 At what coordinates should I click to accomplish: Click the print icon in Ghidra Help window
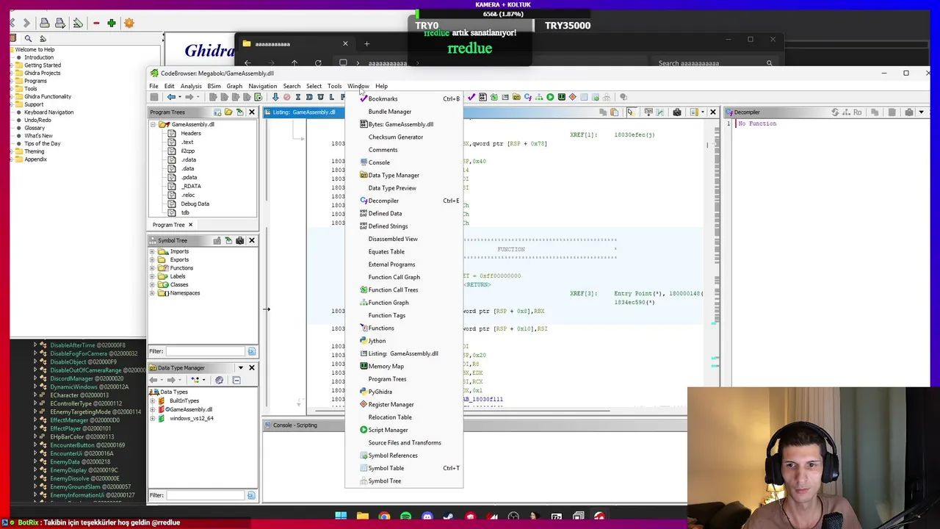tap(45, 23)
